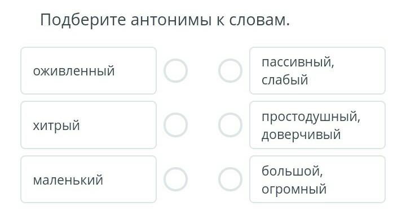This screenshot has height=224, width=406.
Task: Click the word 'Подберите' in the heading
Action: click(83, 20)
